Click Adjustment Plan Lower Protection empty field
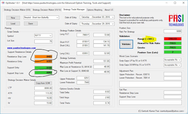The image size is (188, 114). pyautogui.click(x=173, y=78)
